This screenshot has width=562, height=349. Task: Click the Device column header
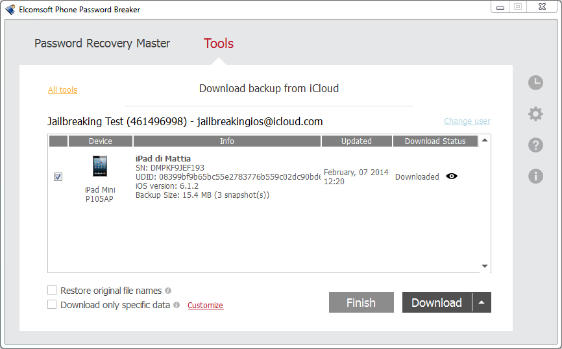tap(101, 141)
